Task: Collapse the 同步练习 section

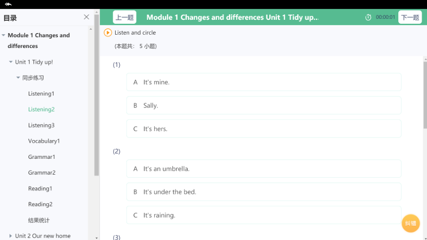Action: click(x=18, y=78)
